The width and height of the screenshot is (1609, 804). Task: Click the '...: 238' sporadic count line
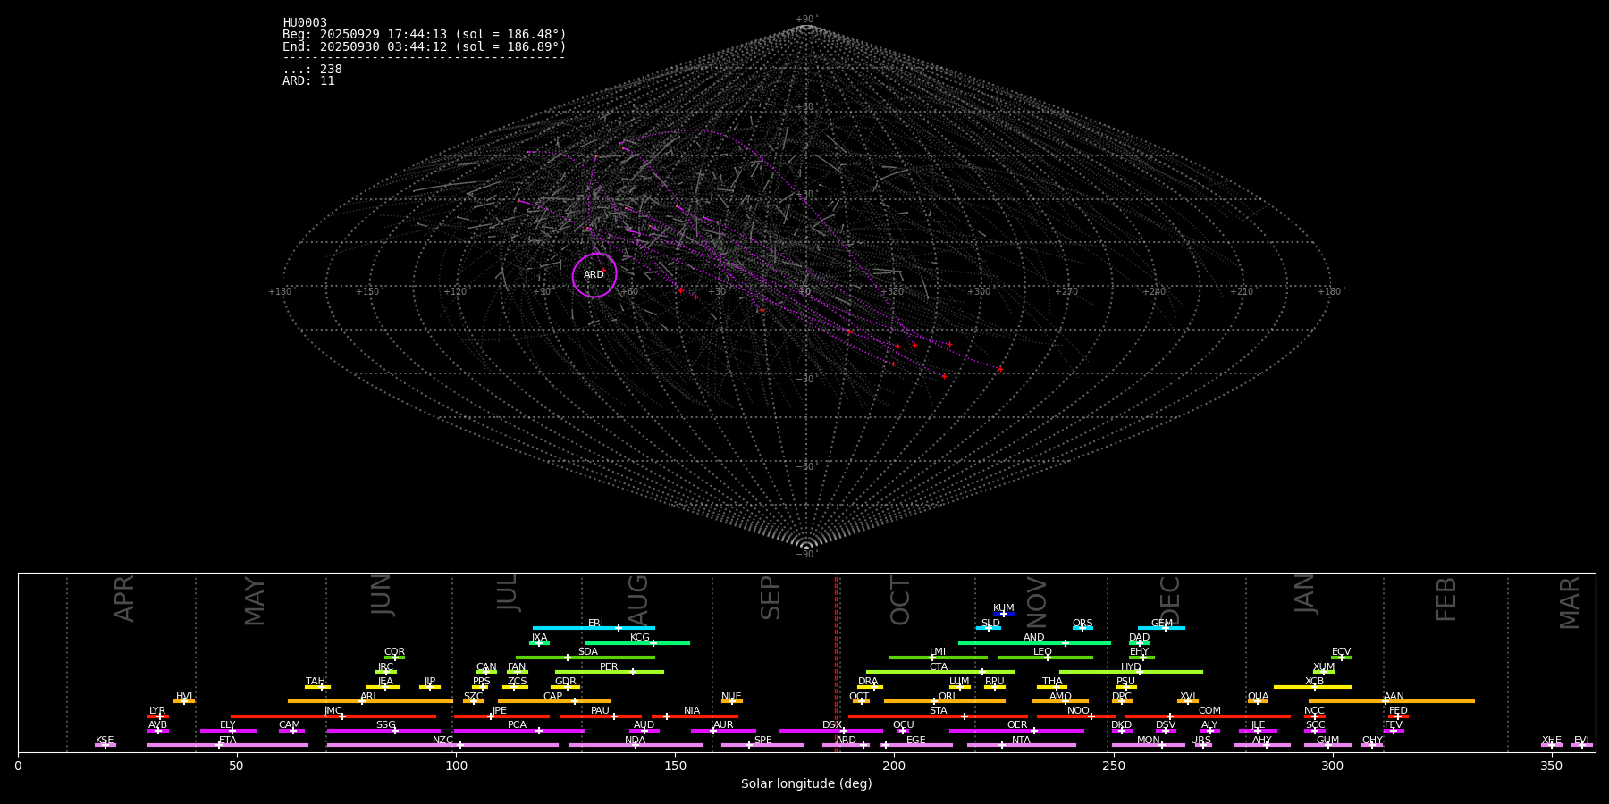[312, 70]
